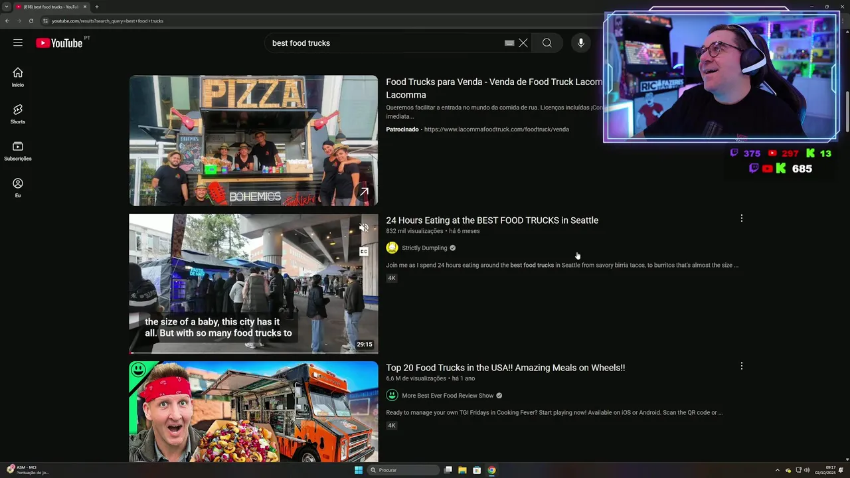
Task: Click the 832 mil visualizações text
Action: tap(414, 231)
